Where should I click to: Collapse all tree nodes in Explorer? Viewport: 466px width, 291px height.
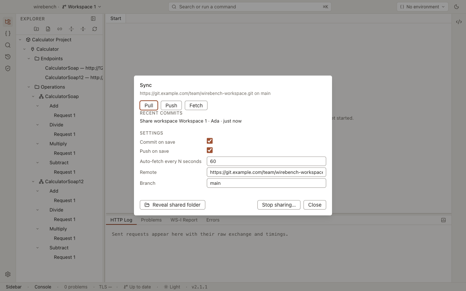coord(83,29)
